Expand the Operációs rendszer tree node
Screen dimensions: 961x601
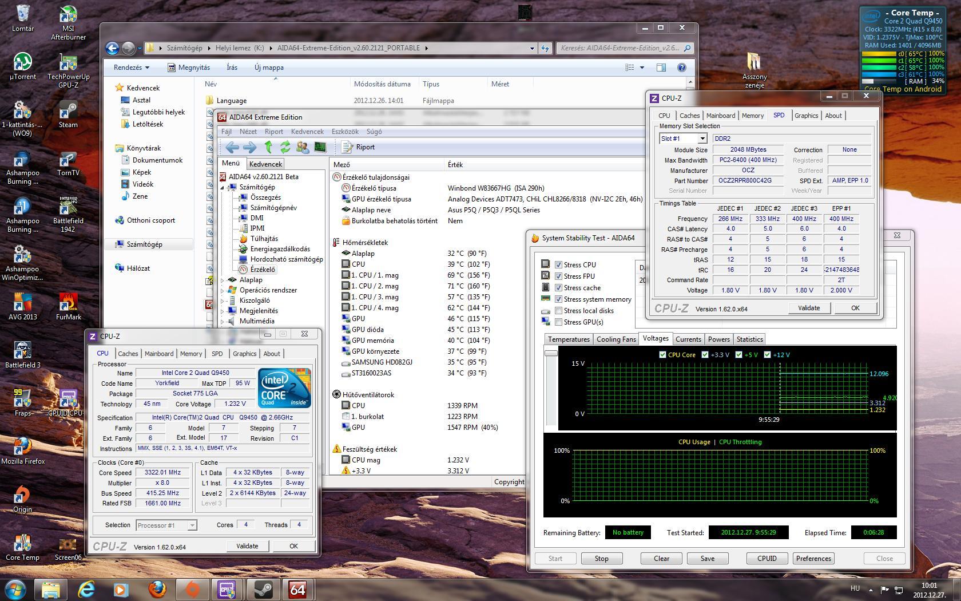(223, 290)
